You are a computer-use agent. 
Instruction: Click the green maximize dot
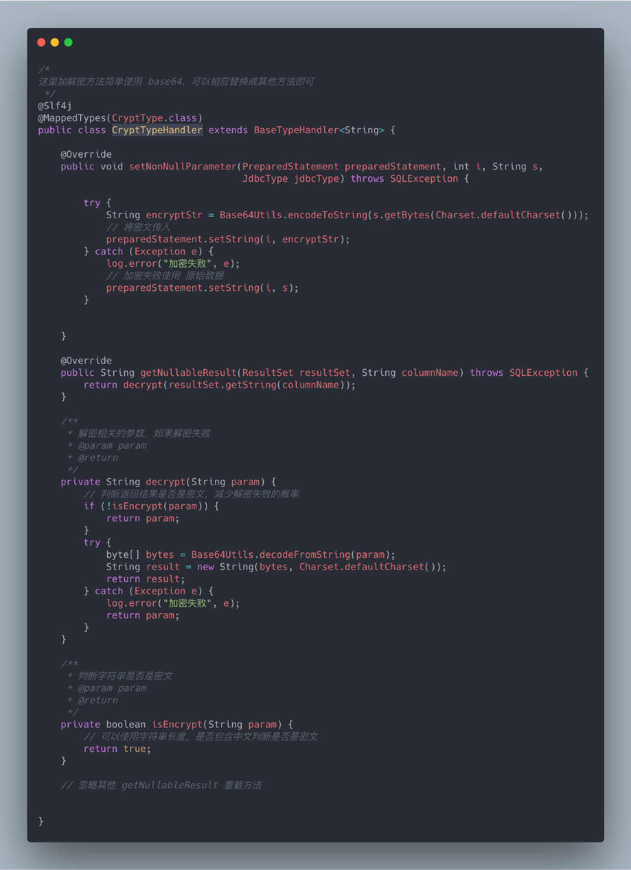pos(68,42)
